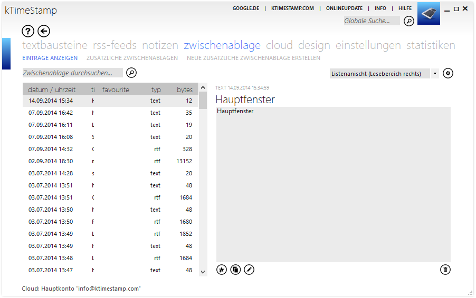The image size is (476, 298).
Task: Click the global search magnifier icon
Action: 409,21
